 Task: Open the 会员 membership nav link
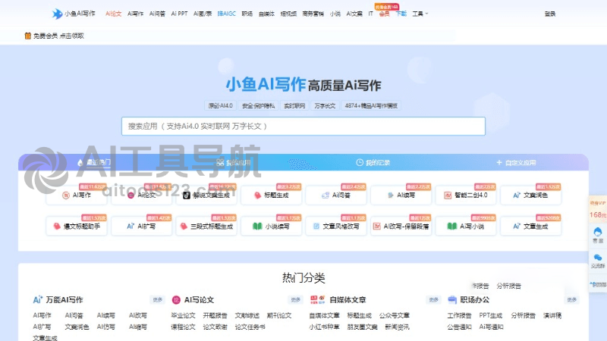click(384, 14)
